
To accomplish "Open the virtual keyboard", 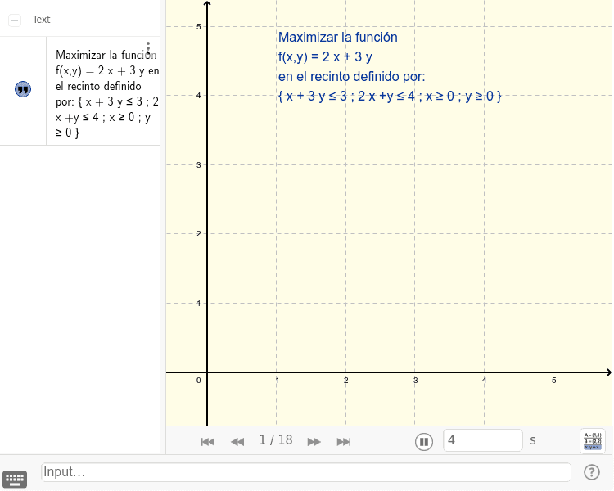I will [x=15, y=479].
